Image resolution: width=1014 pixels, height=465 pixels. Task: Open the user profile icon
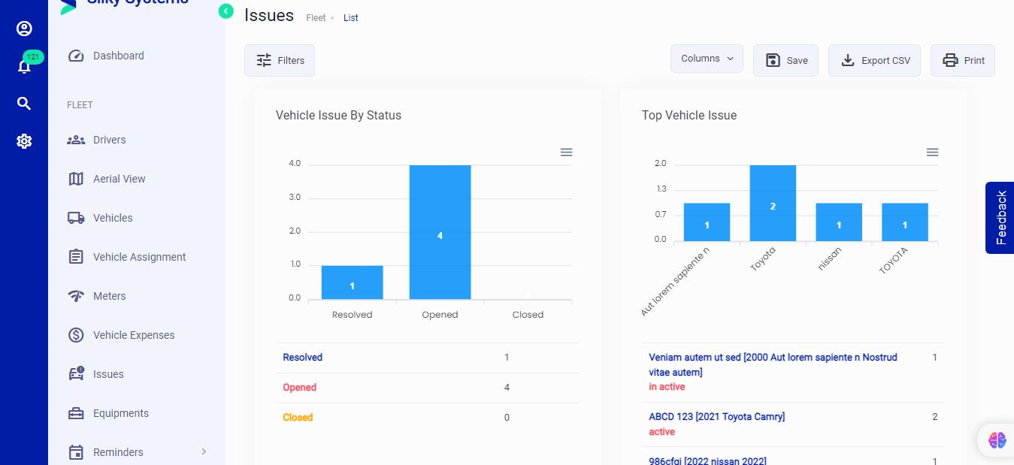click(x=24, y=29)
